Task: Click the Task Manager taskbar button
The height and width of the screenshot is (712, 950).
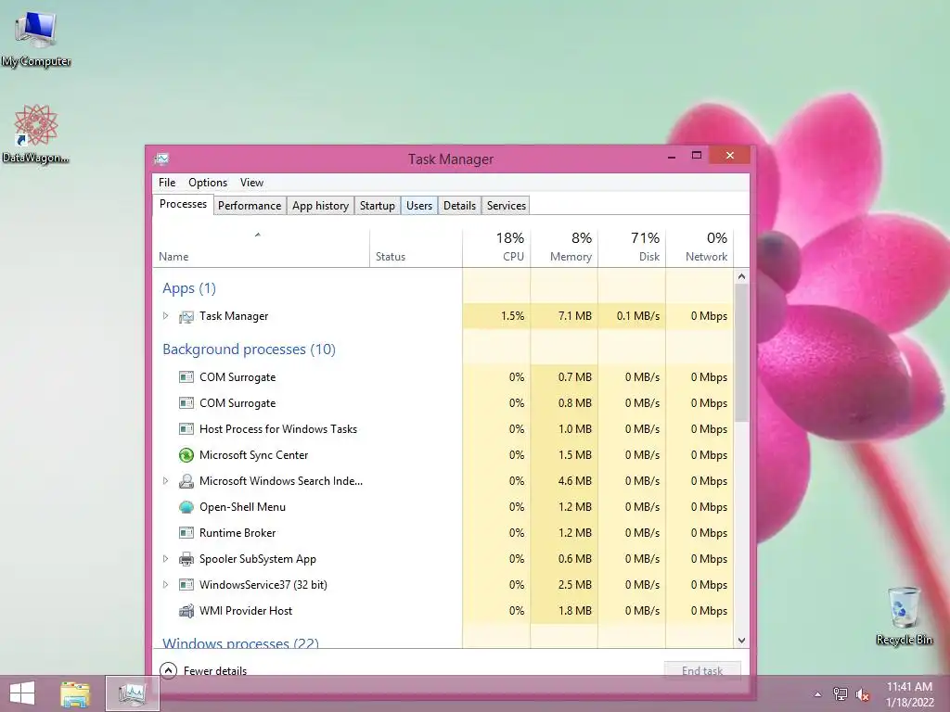Action: click(x=133, y=693)
